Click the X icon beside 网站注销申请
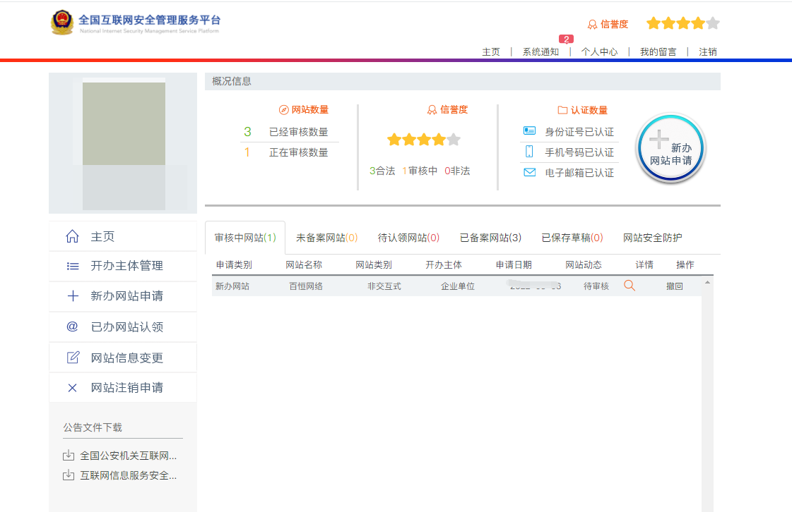 (72, 387)
